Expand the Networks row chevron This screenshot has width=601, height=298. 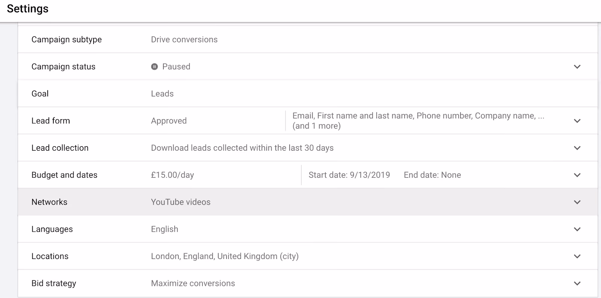577,202
